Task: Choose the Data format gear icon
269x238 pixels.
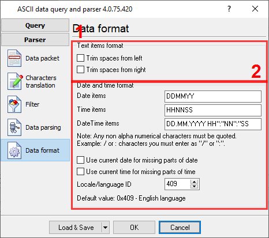Action: [x=14, y=150]
